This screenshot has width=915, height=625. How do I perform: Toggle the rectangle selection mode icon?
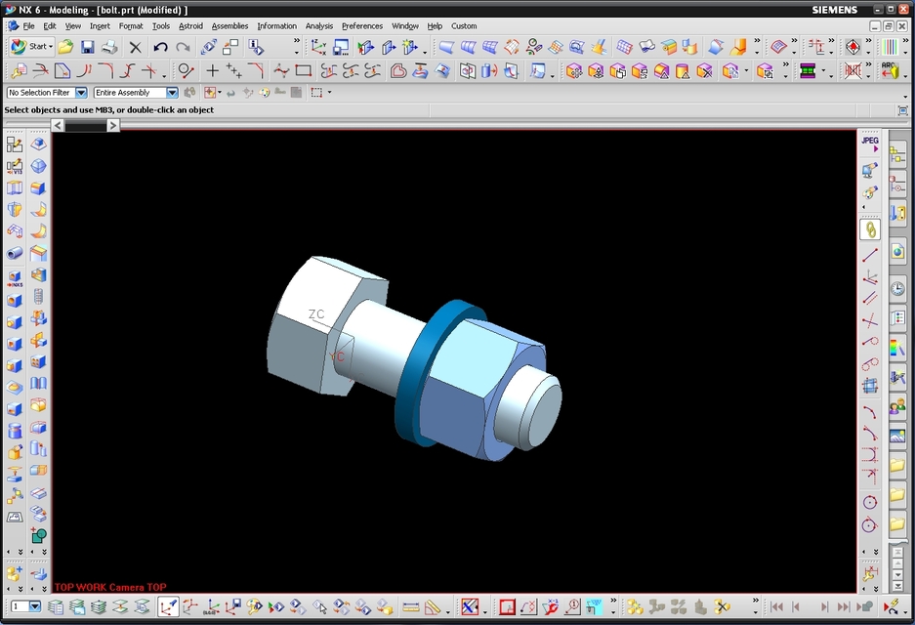(316, 93)
